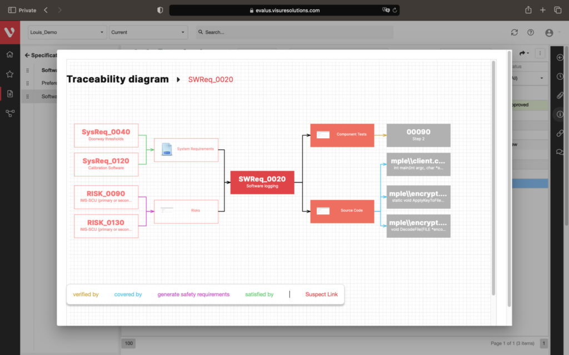Click the Source Code group box

coord(342,211)
